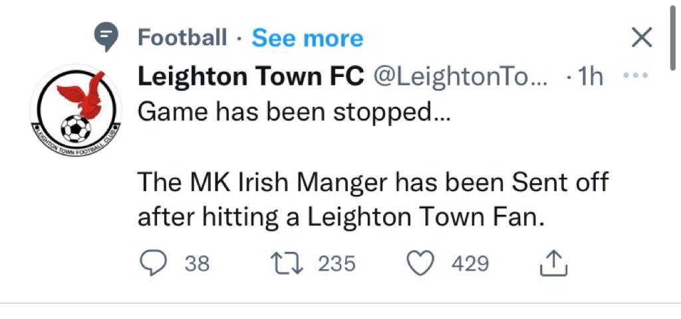This screenshot has width=681, height=319.
Task: Click the after hitting a Leighton Town Fan line
Action: pyautogui.click(x=341, y=218)
